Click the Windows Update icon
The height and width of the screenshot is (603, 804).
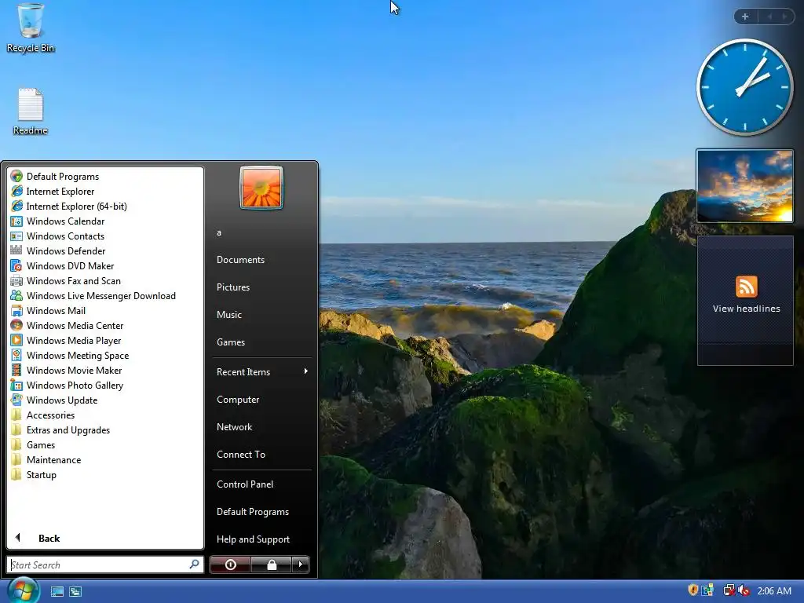[x=16, y=400]
